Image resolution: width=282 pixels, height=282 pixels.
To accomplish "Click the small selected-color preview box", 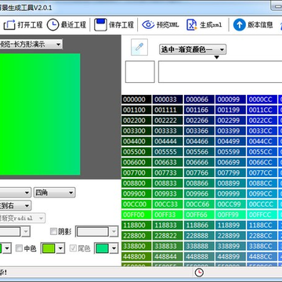I will (140, 72).
